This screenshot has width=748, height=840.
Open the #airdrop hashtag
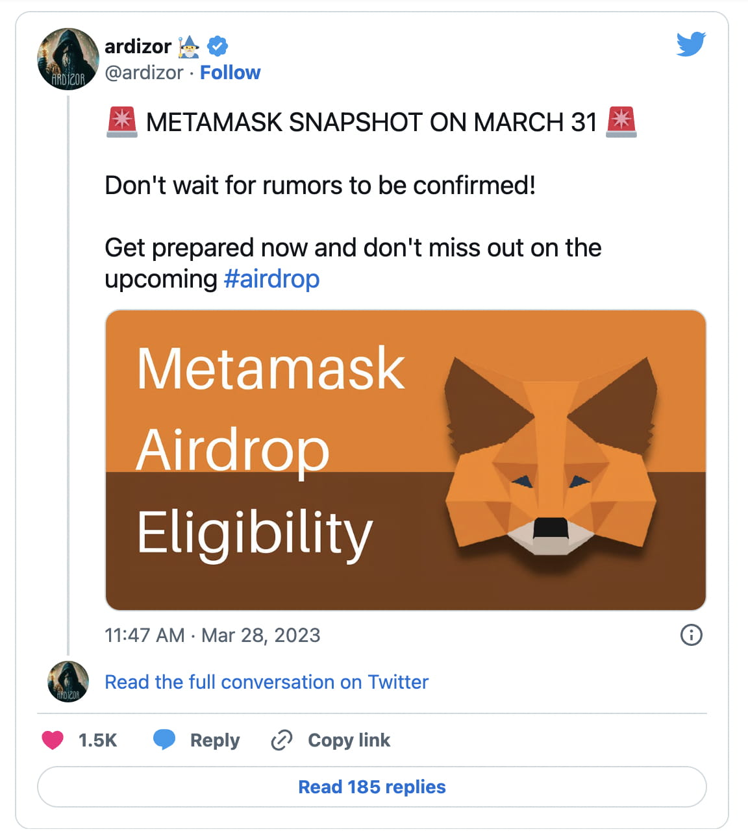tap(271, 279)
